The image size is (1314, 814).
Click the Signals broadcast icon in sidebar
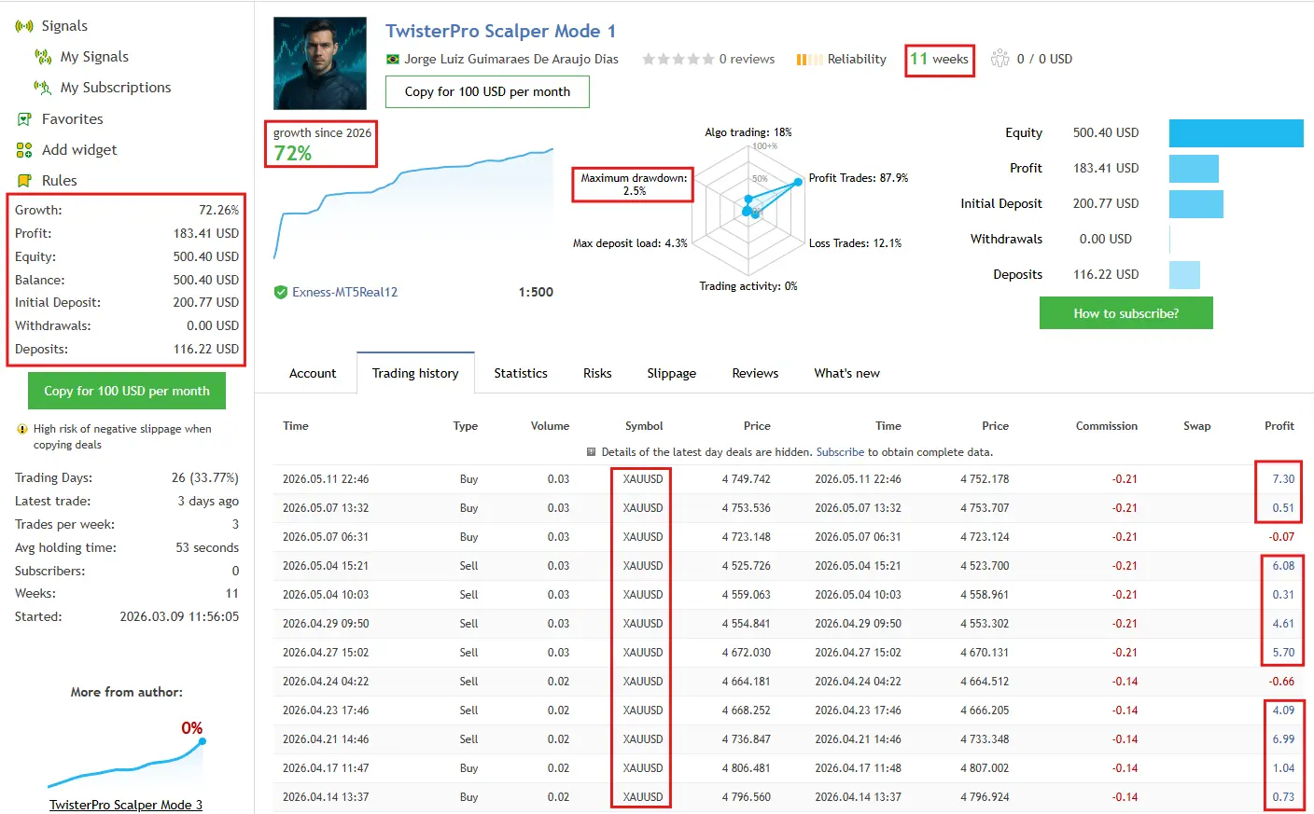pos(24,26)
